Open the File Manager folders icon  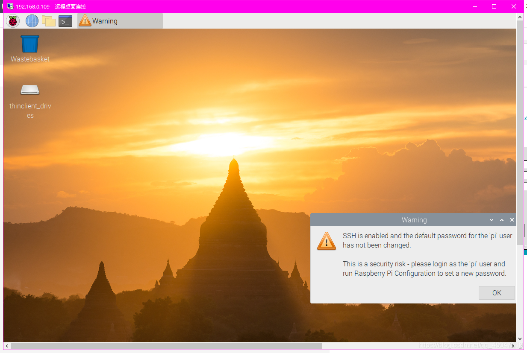pyautogui.click(x=49, y=21)
